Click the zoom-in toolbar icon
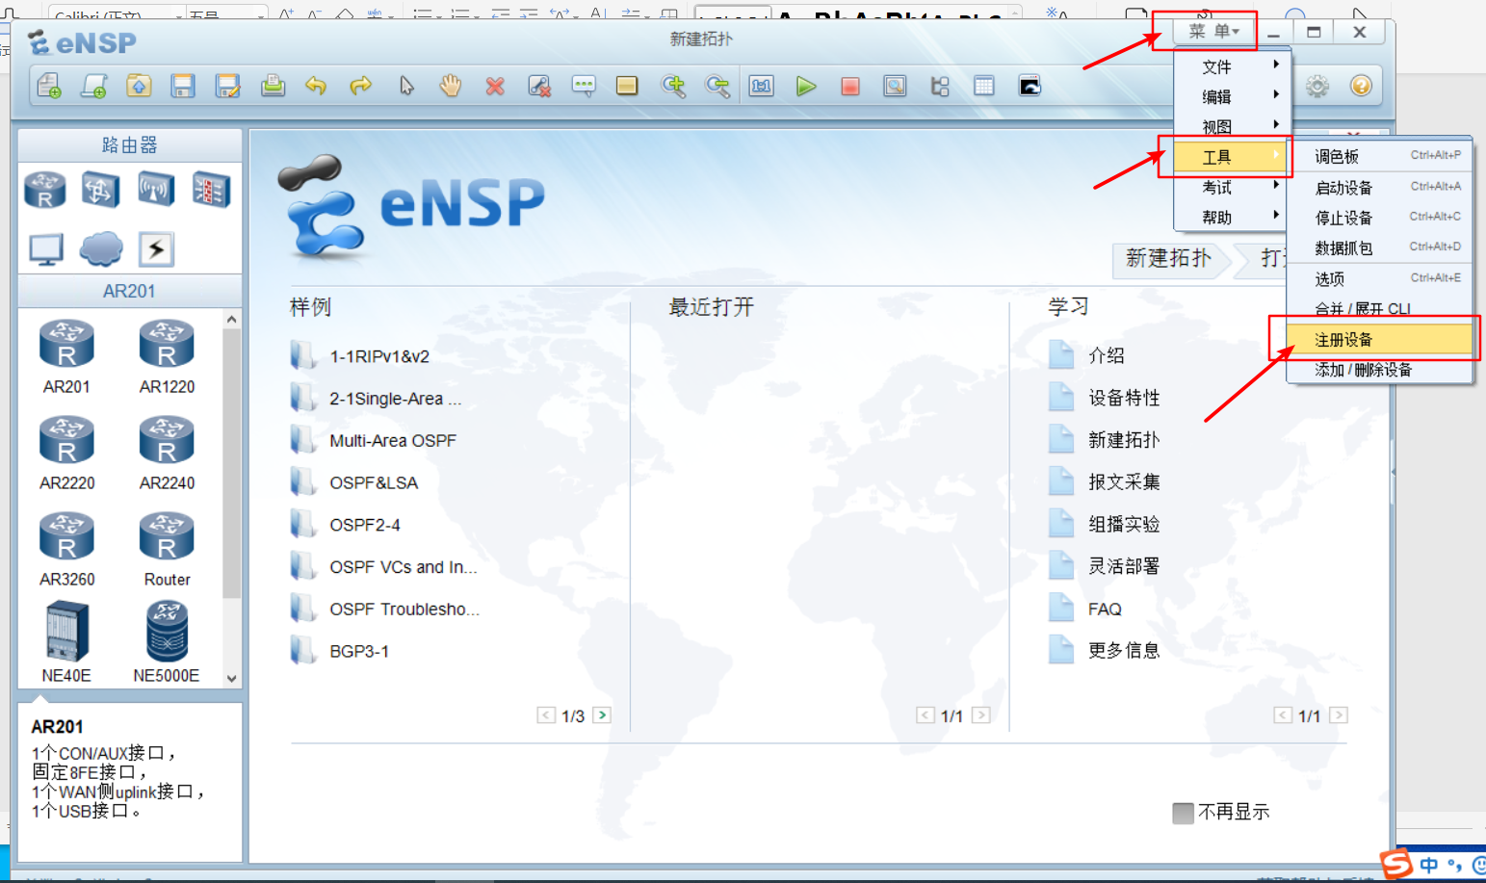This screenshot has width=1486, height=883. pos(674,86)
